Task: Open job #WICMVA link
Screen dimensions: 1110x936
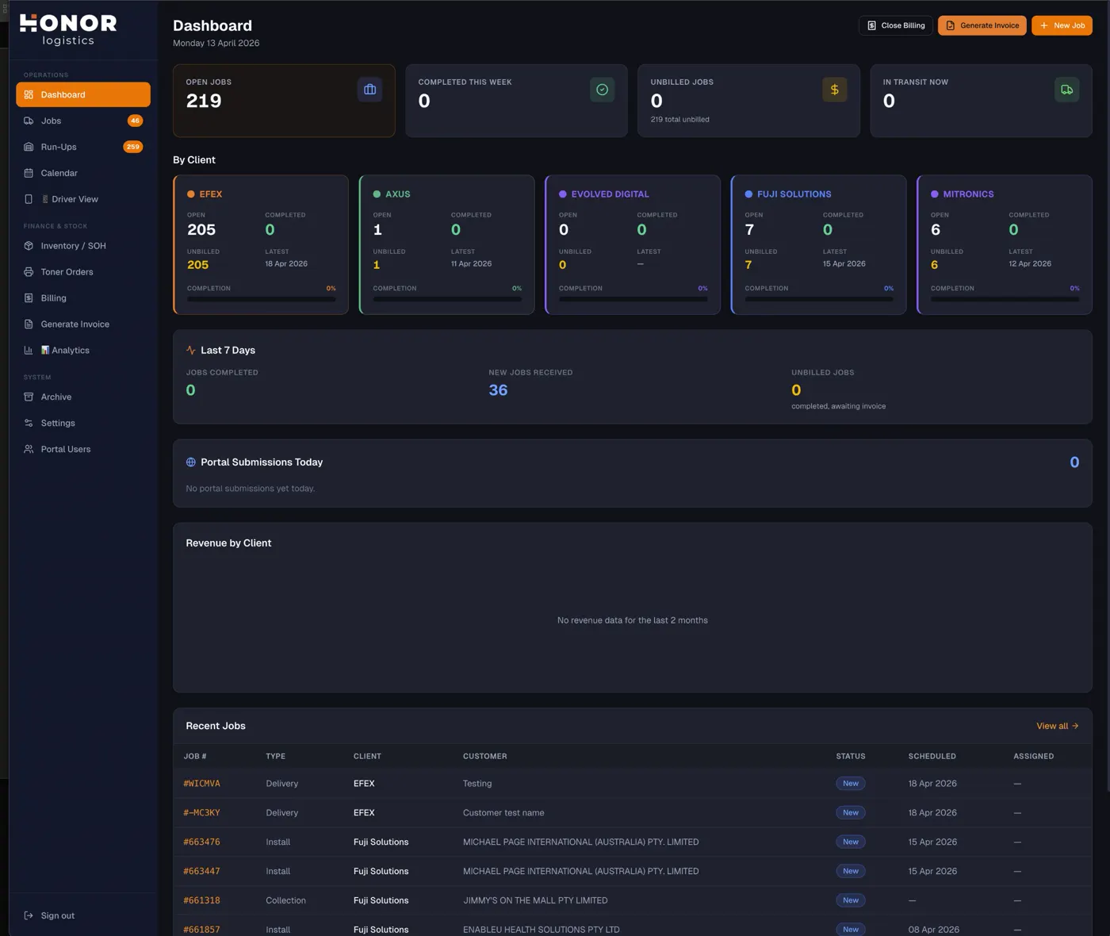Action: point(202,784)
